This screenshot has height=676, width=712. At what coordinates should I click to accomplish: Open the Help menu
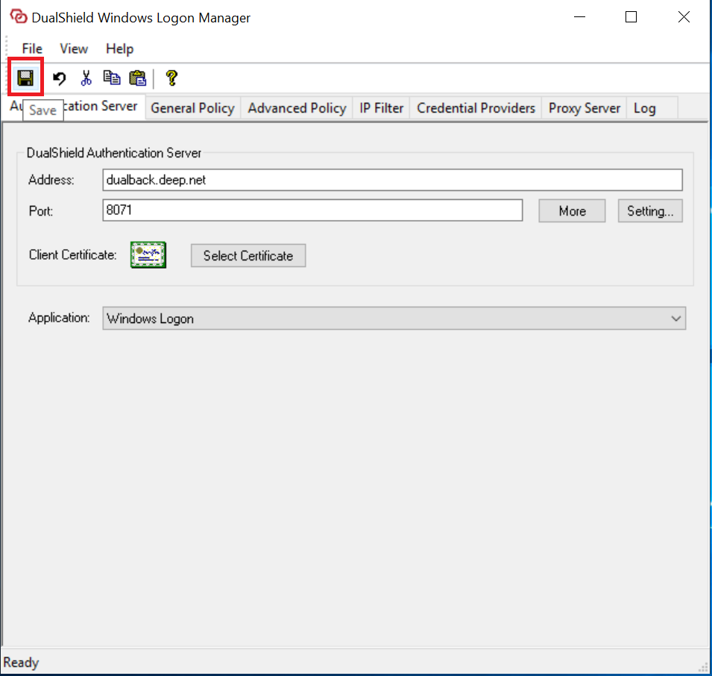point(119,48)
